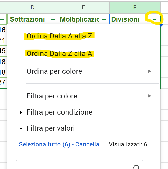Select column E header
This screenshot has width=168, height=169.
(84, 7)
